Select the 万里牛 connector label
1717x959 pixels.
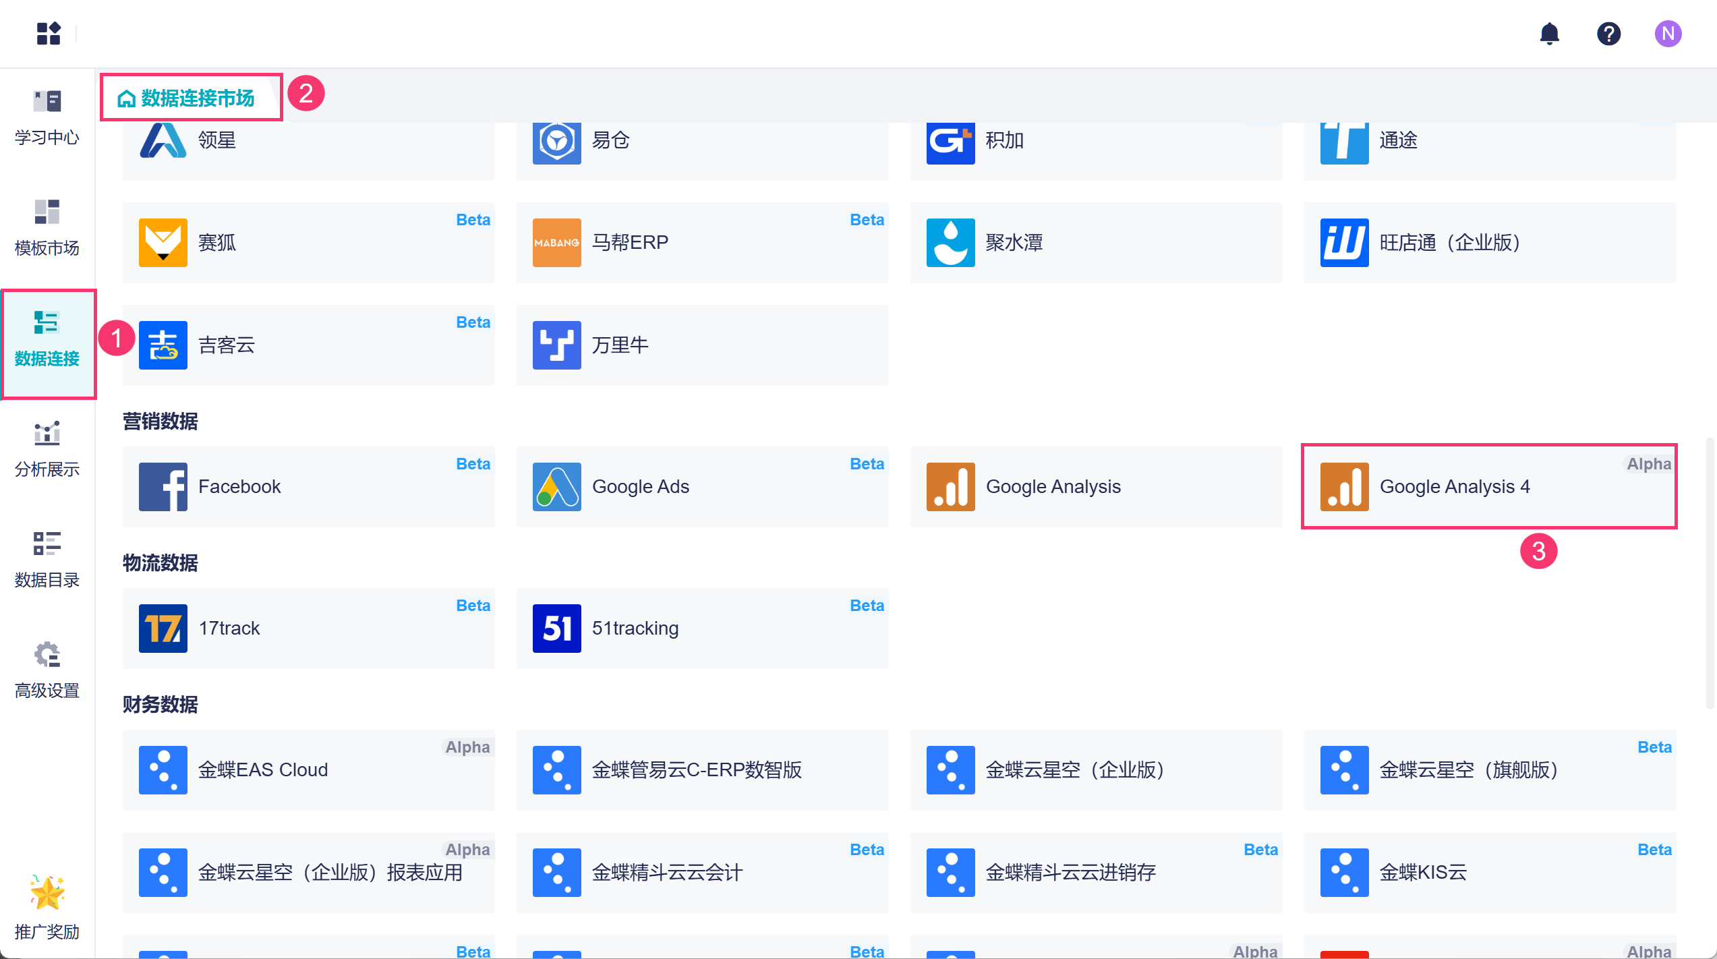click(x=620, y=345)
